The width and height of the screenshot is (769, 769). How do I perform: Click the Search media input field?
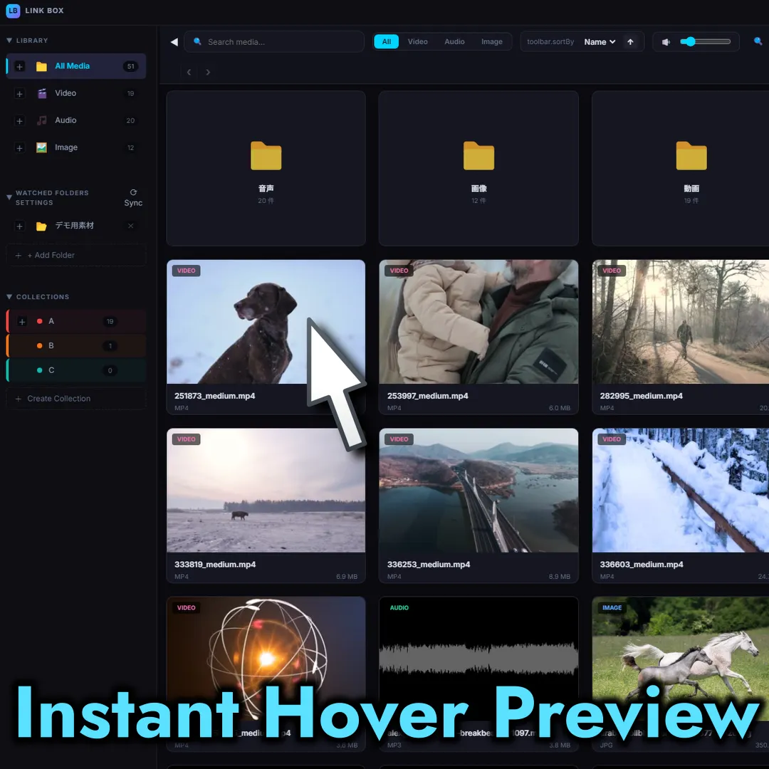coord(274,42)
